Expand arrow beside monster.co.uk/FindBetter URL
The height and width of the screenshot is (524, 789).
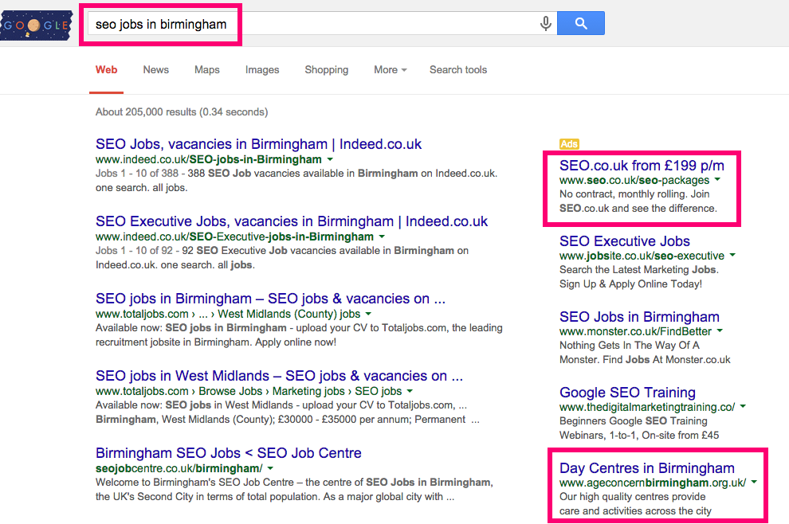coord(720,330)
